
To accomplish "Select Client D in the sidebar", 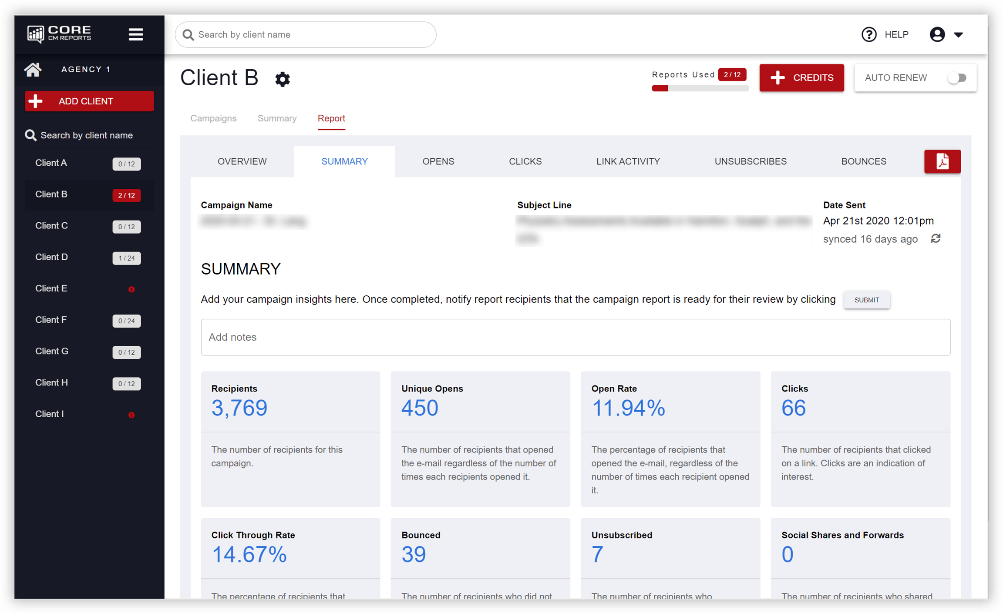I will click(x=51, y=257).
